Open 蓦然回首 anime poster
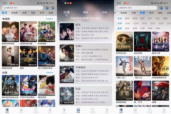 coord(46,85)
